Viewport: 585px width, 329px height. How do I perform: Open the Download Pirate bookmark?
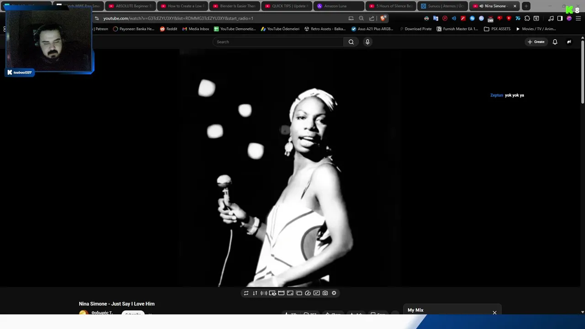pyautogui.click(x=415, y=29)
